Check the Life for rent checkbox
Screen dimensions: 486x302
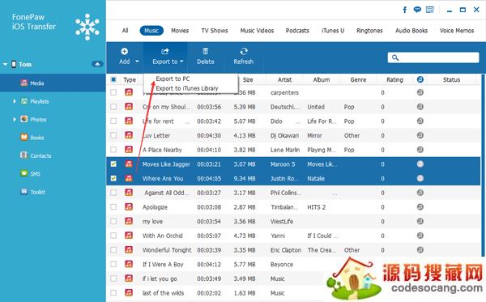(x=113, y=121)
